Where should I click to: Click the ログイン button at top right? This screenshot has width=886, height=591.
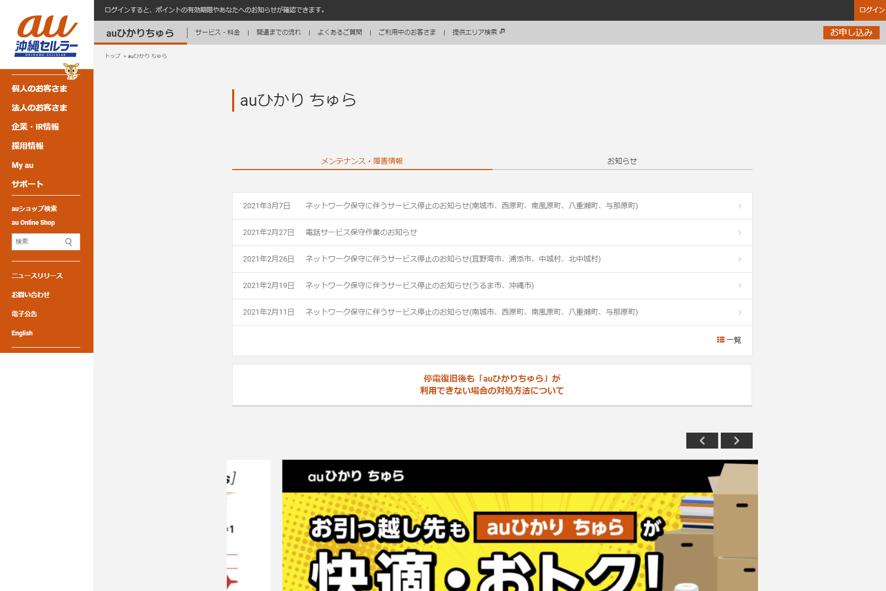[x=871, y=10]
